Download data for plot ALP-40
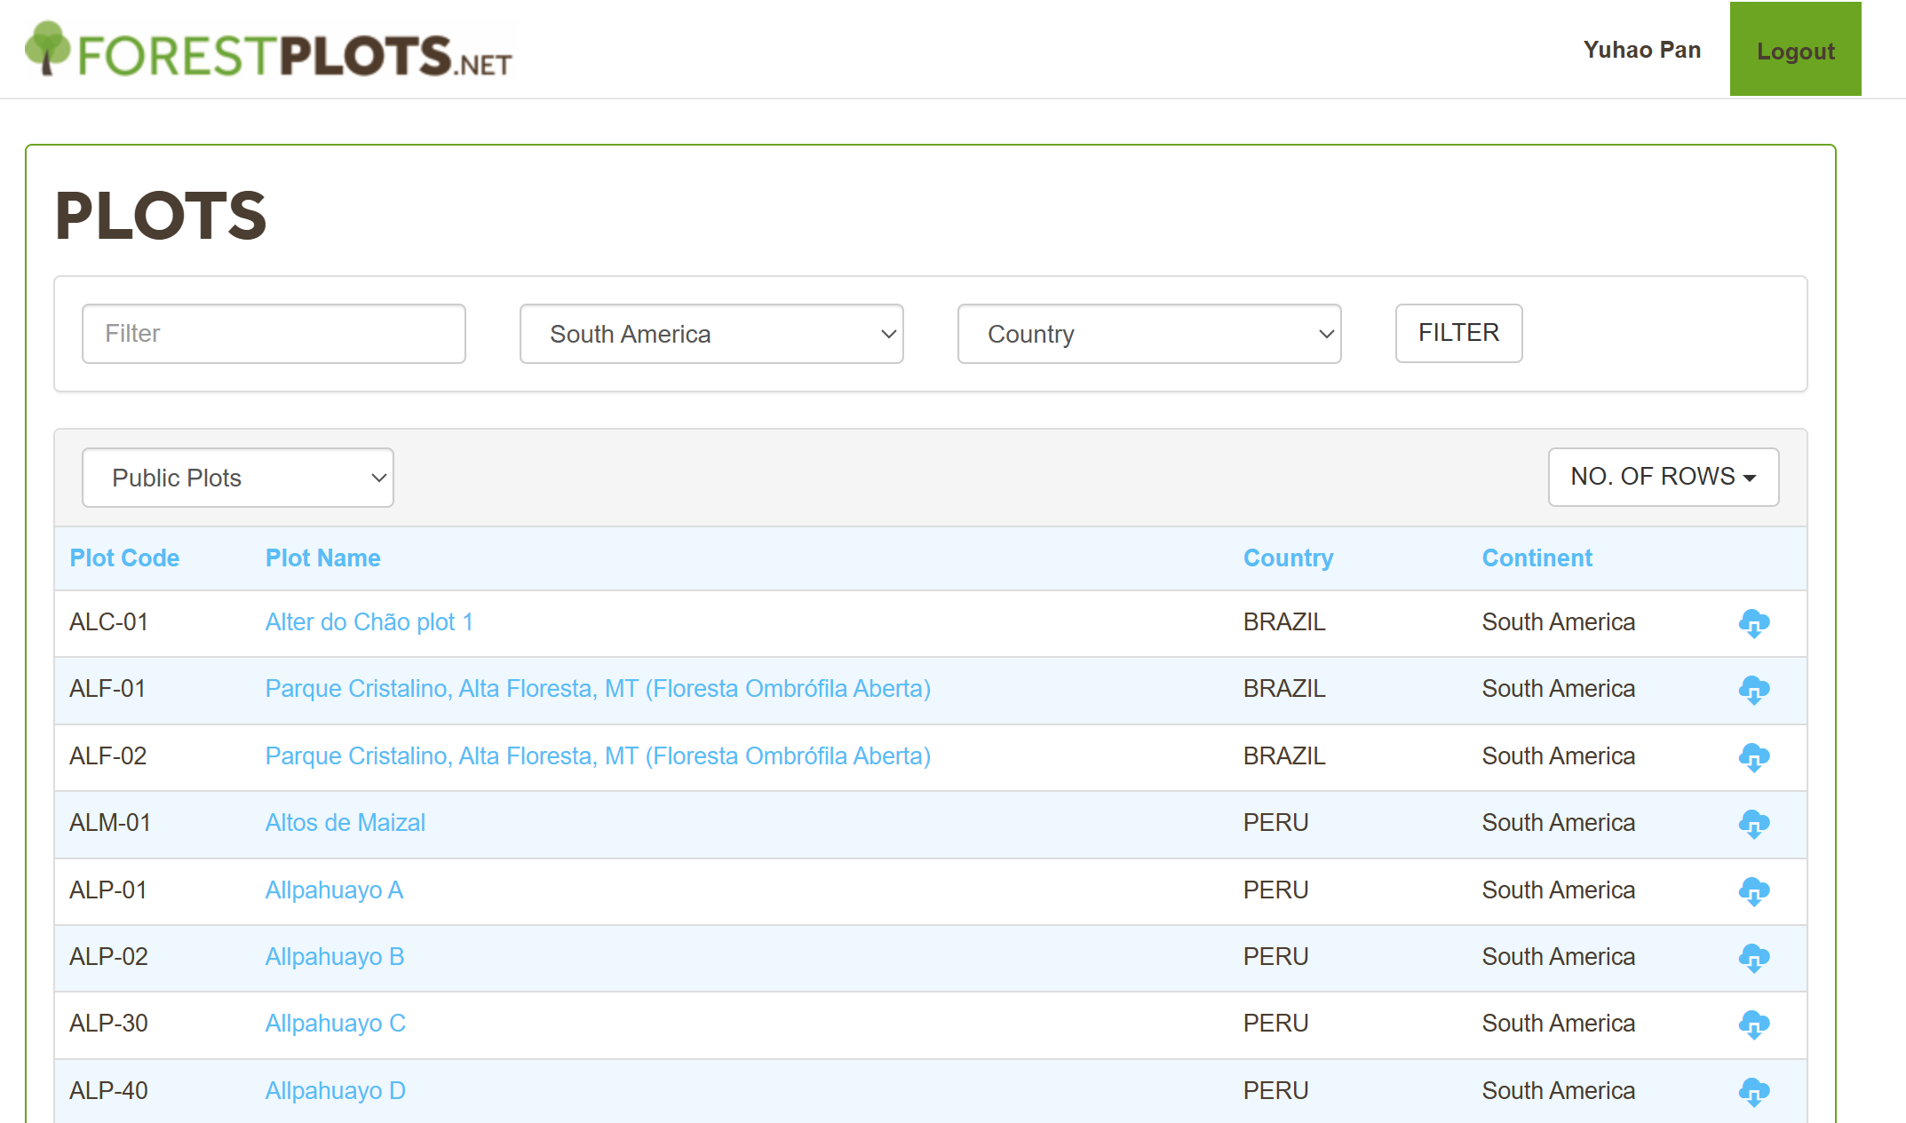 1754,1092
